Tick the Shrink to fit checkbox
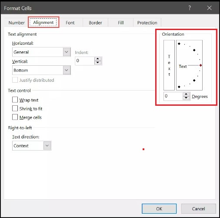Image resolution: width=220 pixels, height=218 pixels. (15, 108)
